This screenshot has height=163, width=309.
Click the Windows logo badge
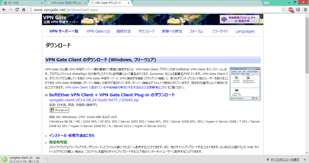pyautogui.click(x=59, y=110)
